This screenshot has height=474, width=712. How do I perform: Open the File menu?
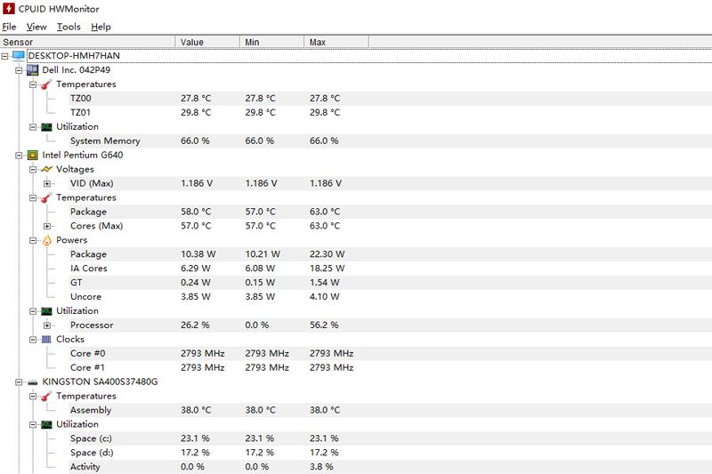[9, 27]
